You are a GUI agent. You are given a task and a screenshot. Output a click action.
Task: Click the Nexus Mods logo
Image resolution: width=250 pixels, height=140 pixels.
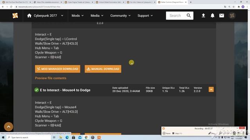(x=15, y=16)
